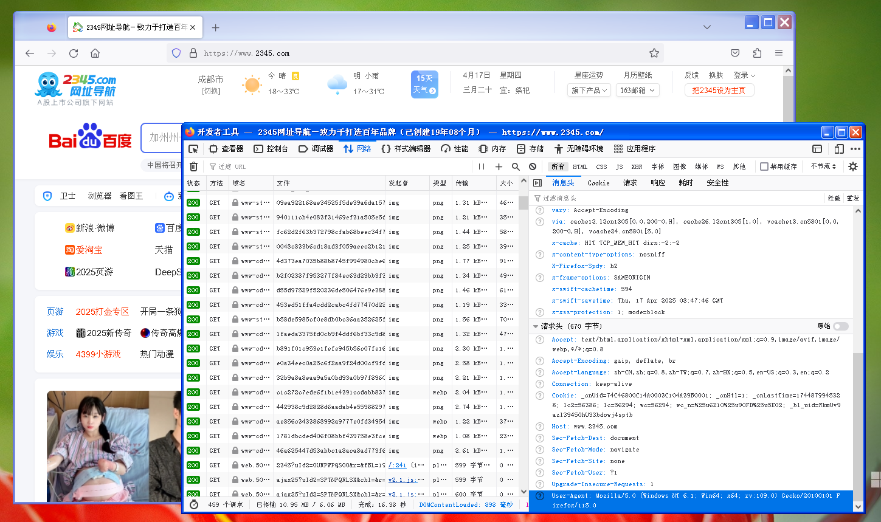
Task: Open Pocket save icon in Firefox toolbar
Action: pyautogui.click(x=735, y=53)
